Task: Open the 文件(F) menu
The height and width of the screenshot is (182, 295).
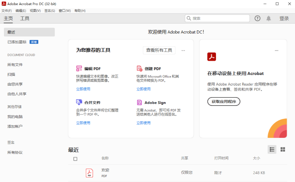Action: pos(7,11)
